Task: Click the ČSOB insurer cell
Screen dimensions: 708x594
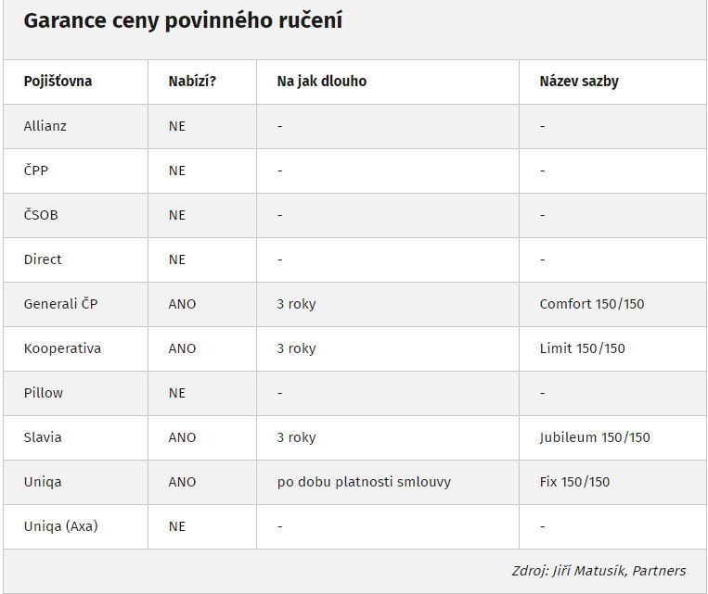Action: click(41, 214)
